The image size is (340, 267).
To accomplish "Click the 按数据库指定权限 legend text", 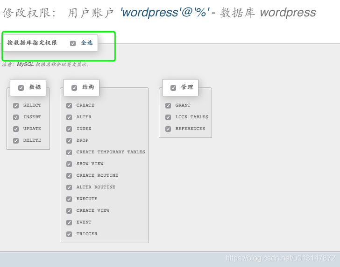I will pyautogui.click(x=32, y=43).
